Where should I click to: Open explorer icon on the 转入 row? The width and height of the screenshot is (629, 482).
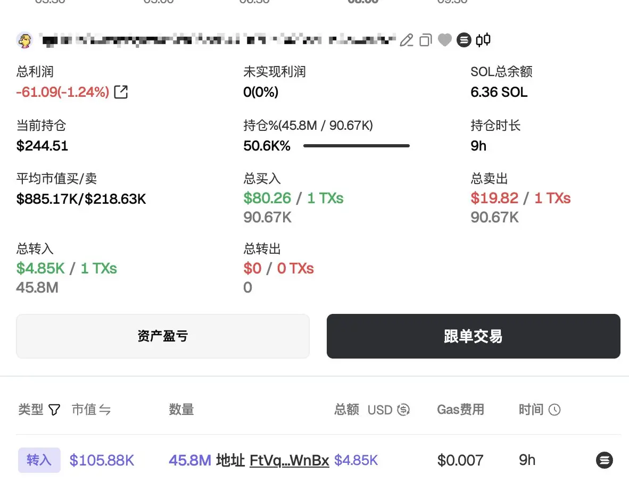(604, 460)
